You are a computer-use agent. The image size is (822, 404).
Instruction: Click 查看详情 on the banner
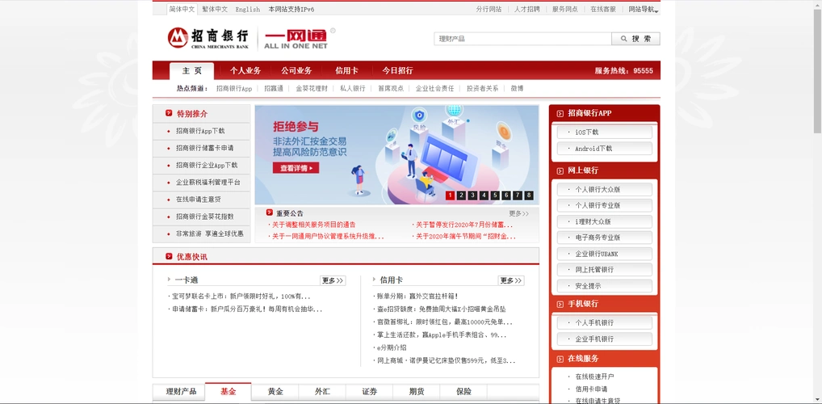pyautogui.click(x=296, y=168)
